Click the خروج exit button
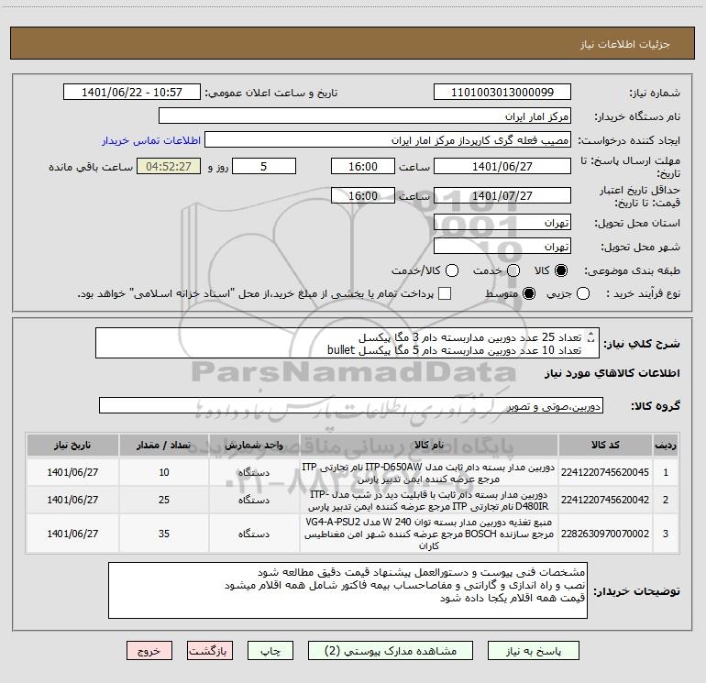 click(x=149, y=651)
